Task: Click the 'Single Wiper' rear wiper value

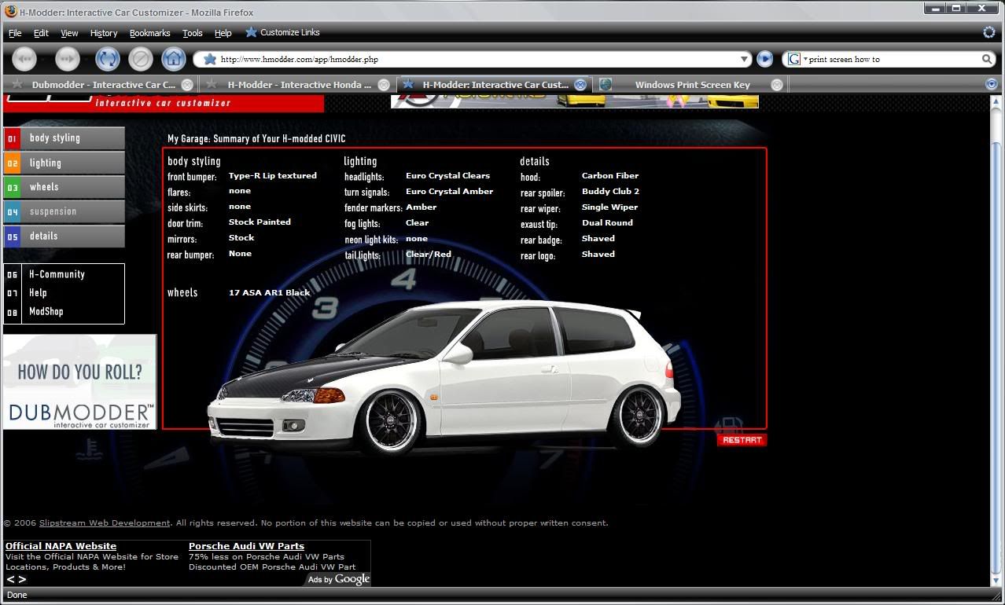Action: (610, 207)
